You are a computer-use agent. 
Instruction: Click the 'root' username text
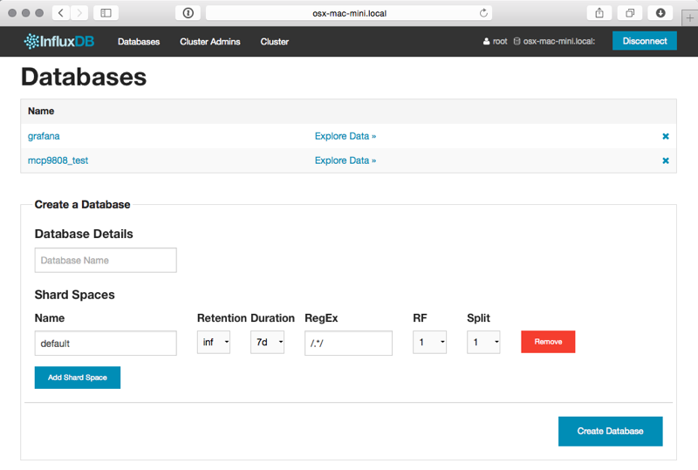pyautogui.click(x=500, y=41)
